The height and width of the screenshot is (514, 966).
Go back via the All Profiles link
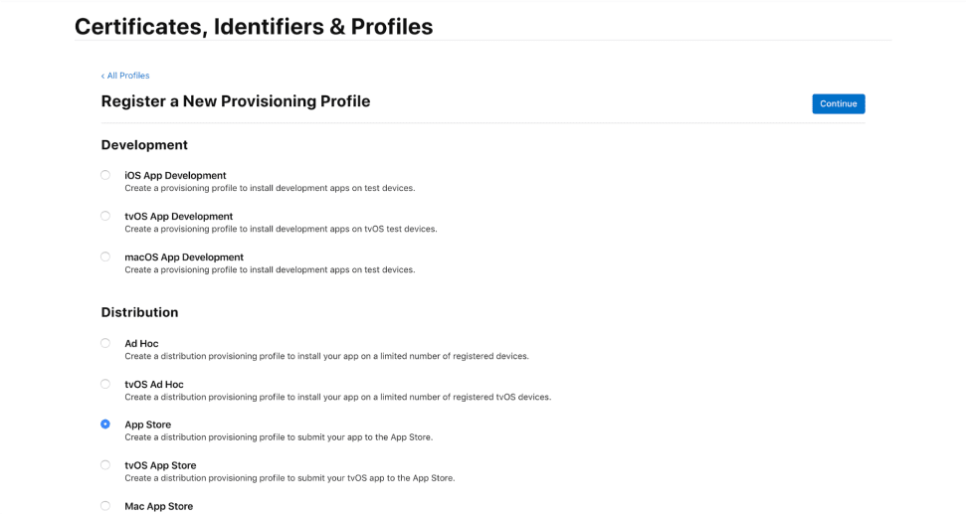point(125,76)
